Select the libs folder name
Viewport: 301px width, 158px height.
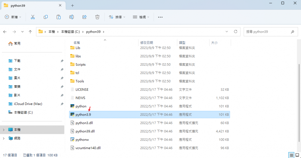tap(78, 56)
